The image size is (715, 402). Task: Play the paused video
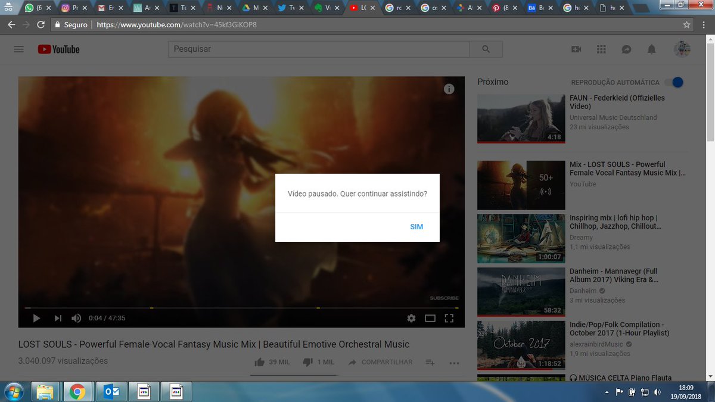pyautogui.click(x=36, y=318)
